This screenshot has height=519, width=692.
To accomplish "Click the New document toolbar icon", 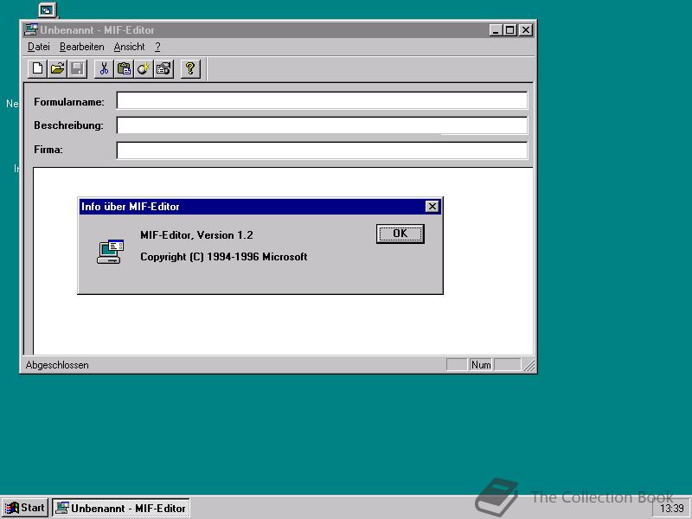I will (x=37, y=69).
